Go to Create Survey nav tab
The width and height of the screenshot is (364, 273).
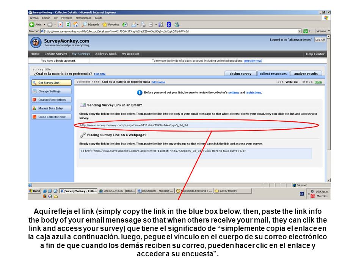tap(56, 54)
